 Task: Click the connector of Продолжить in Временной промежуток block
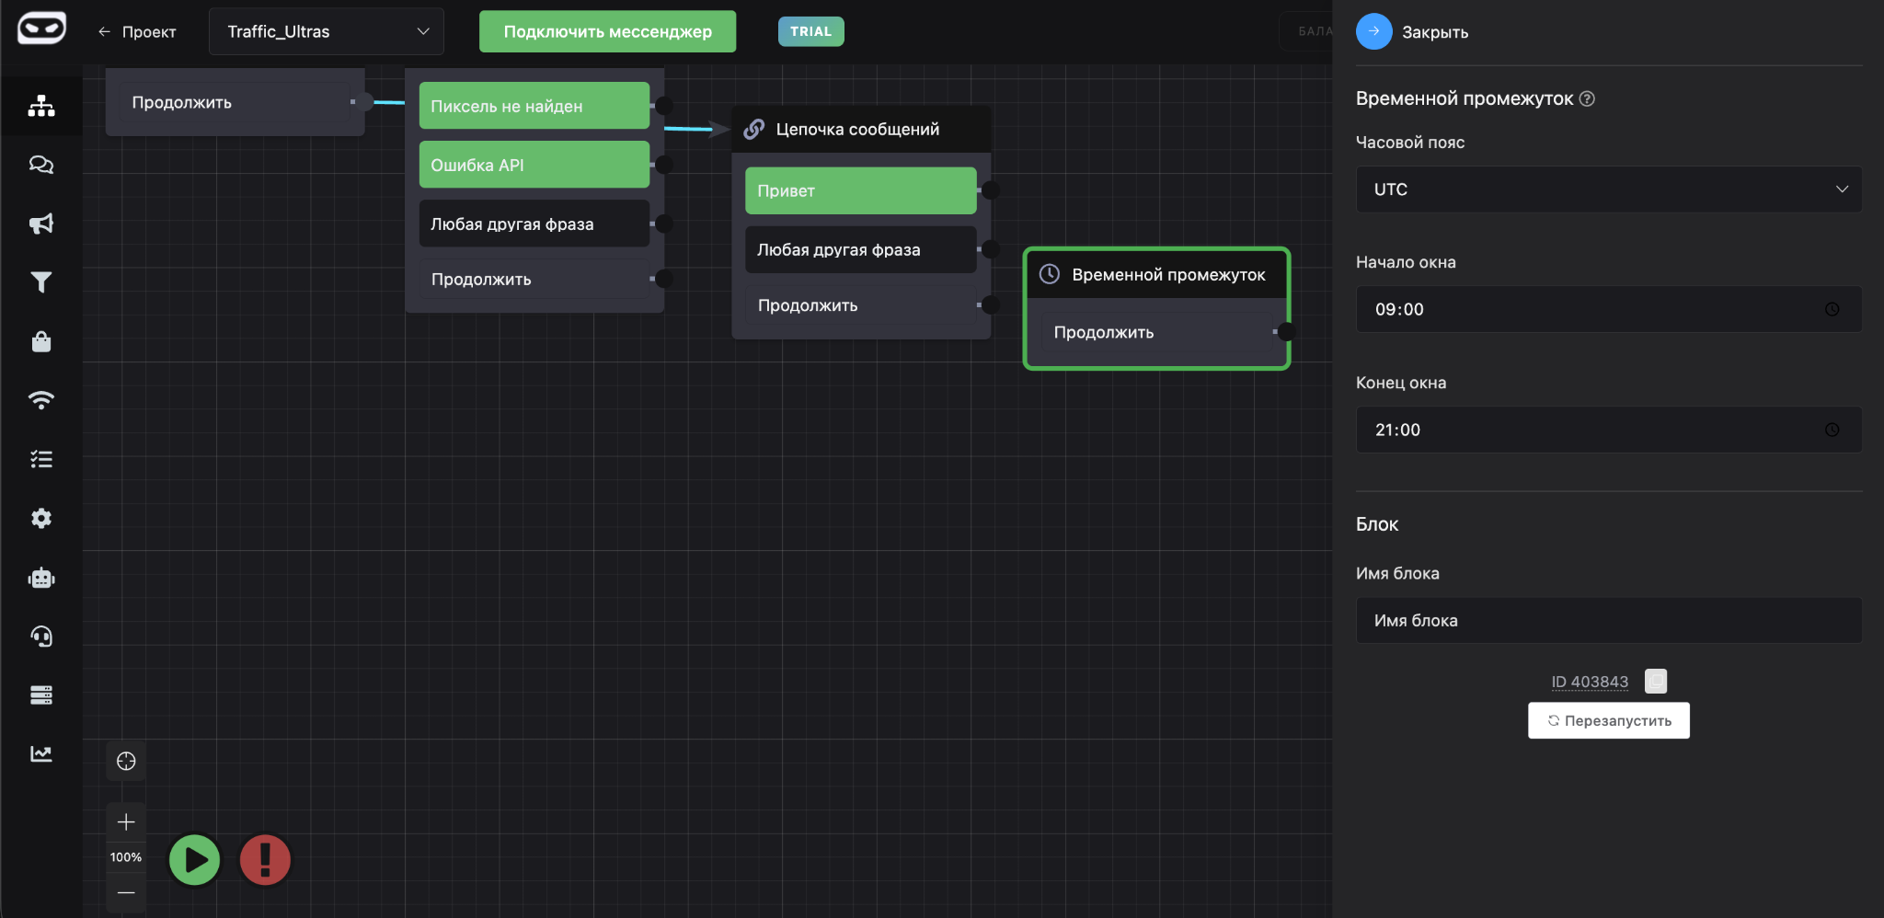pyautogui.click(x=1286, y=332)
